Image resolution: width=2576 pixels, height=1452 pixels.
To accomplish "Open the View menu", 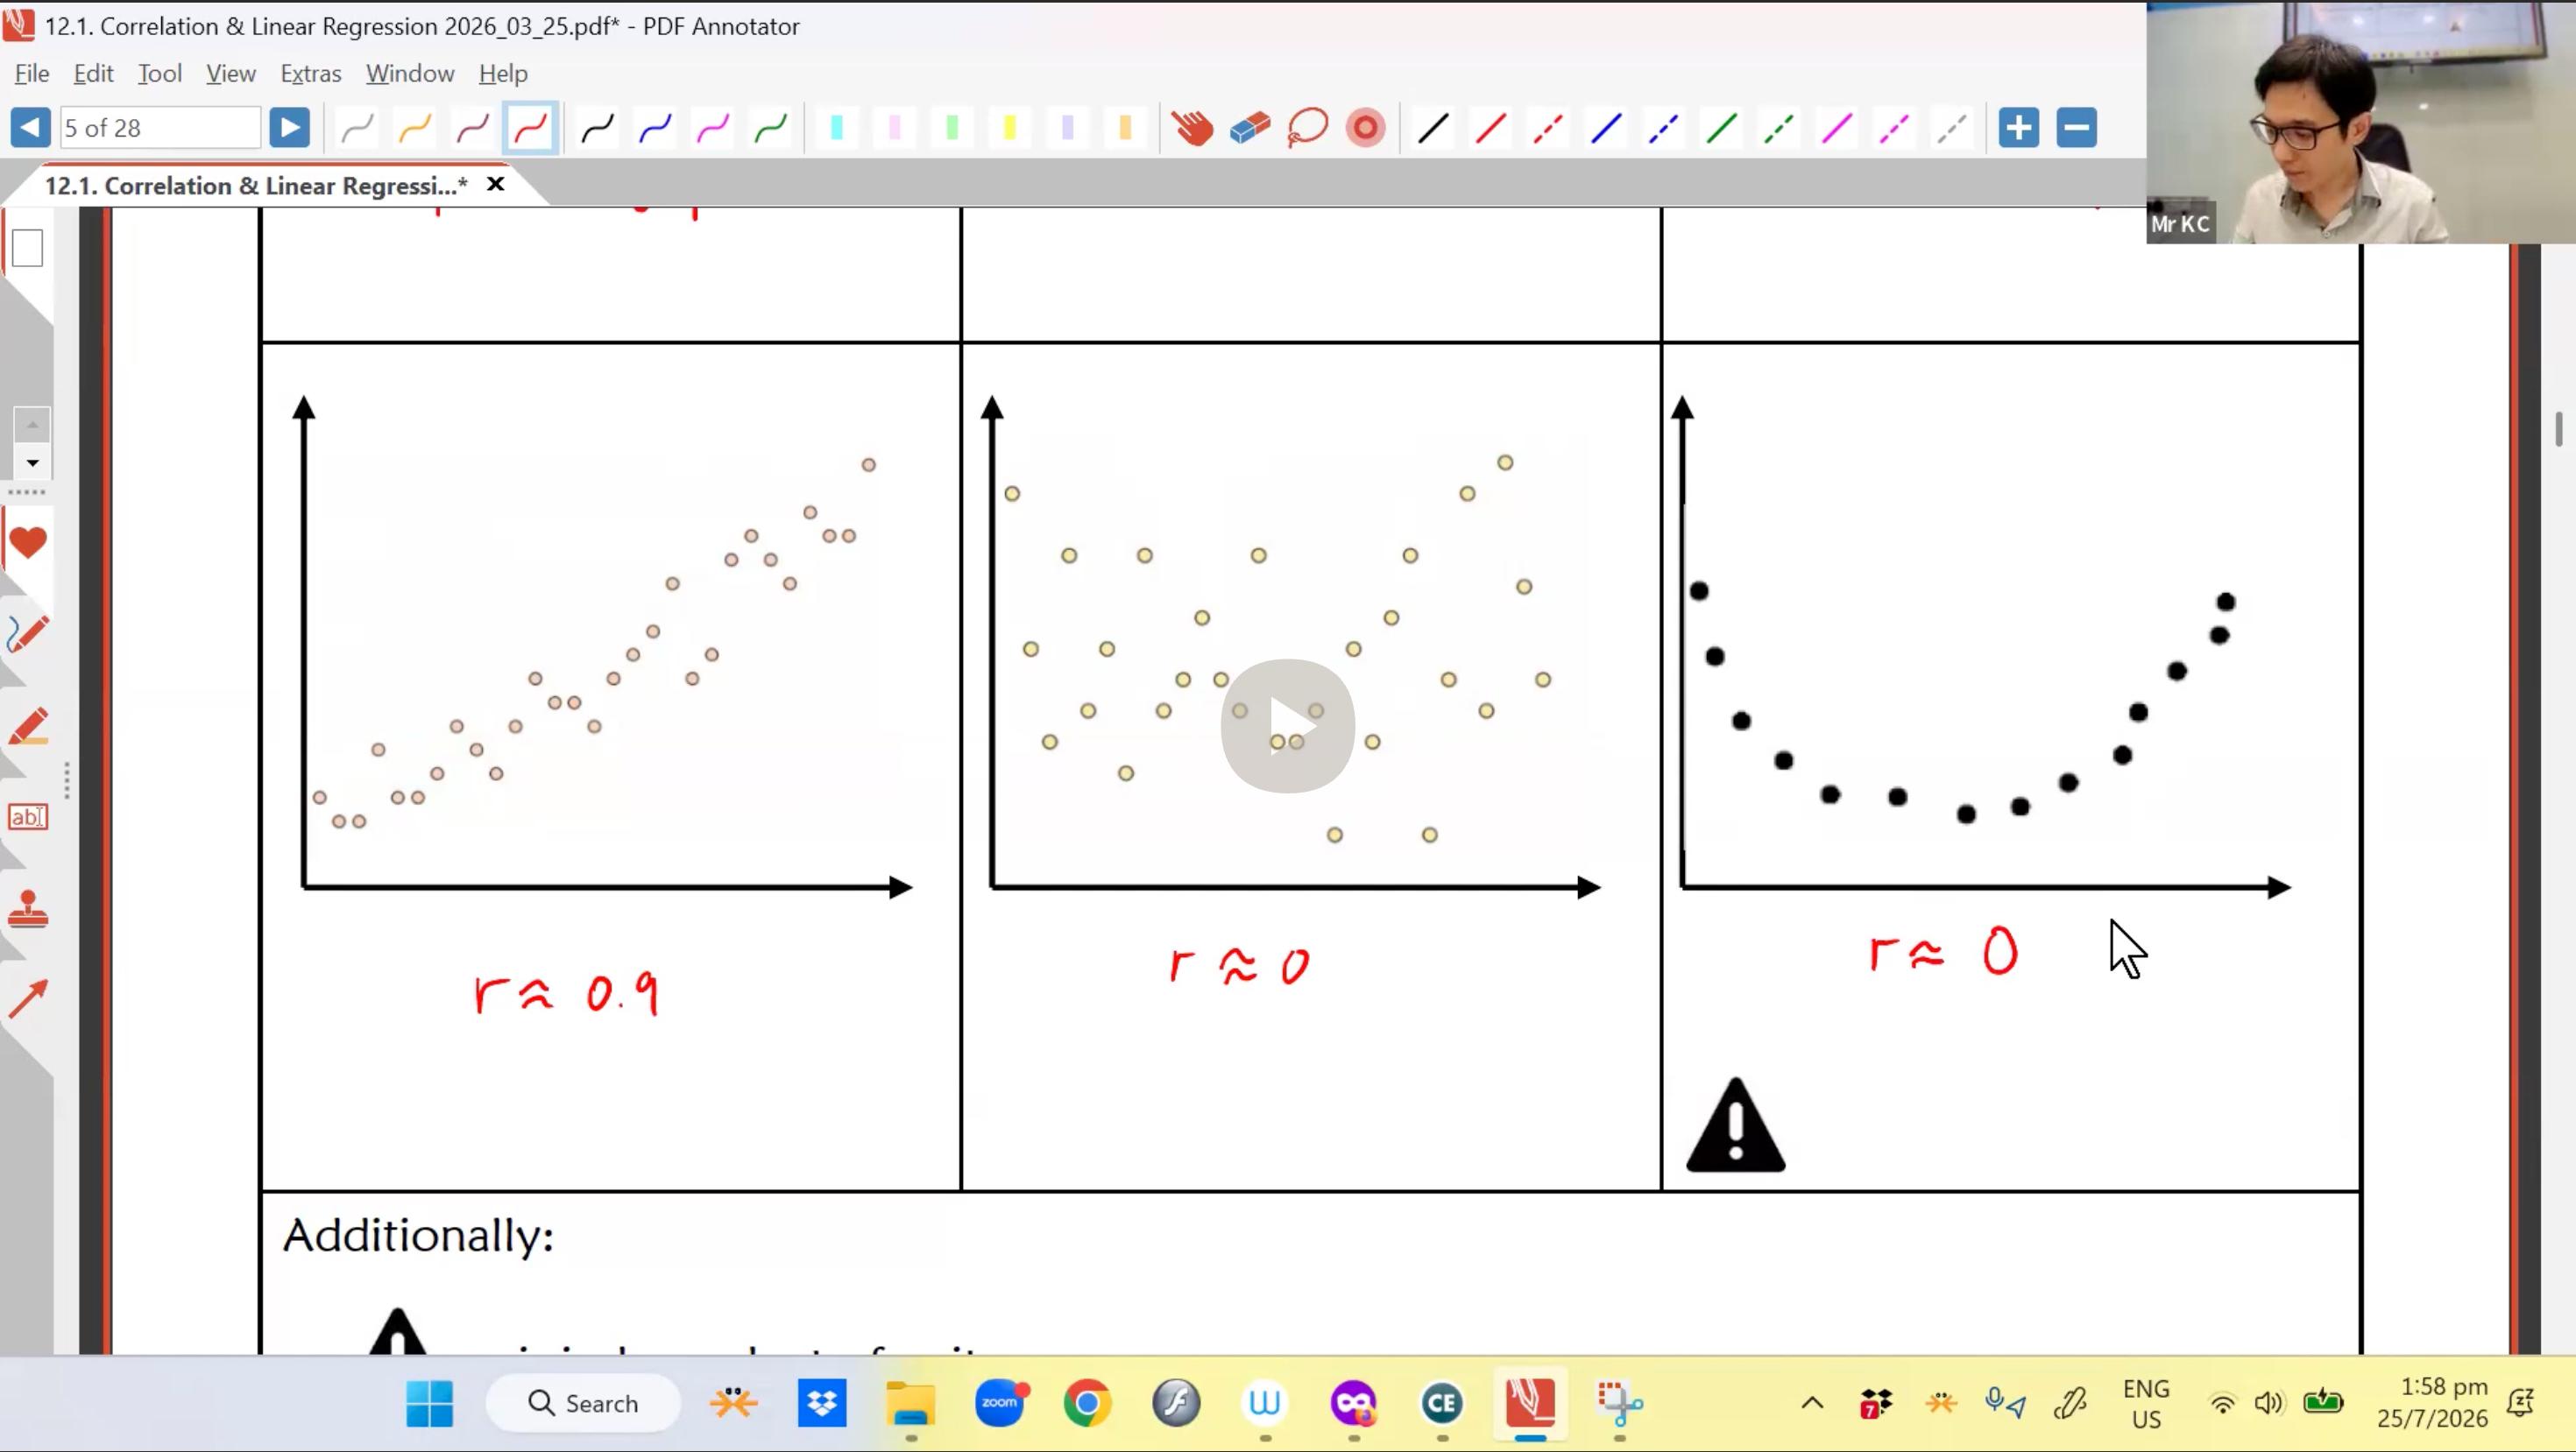I will [x=231, y=74].
